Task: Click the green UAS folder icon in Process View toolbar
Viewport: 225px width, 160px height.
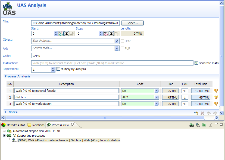Action: [x=192, y=125]
